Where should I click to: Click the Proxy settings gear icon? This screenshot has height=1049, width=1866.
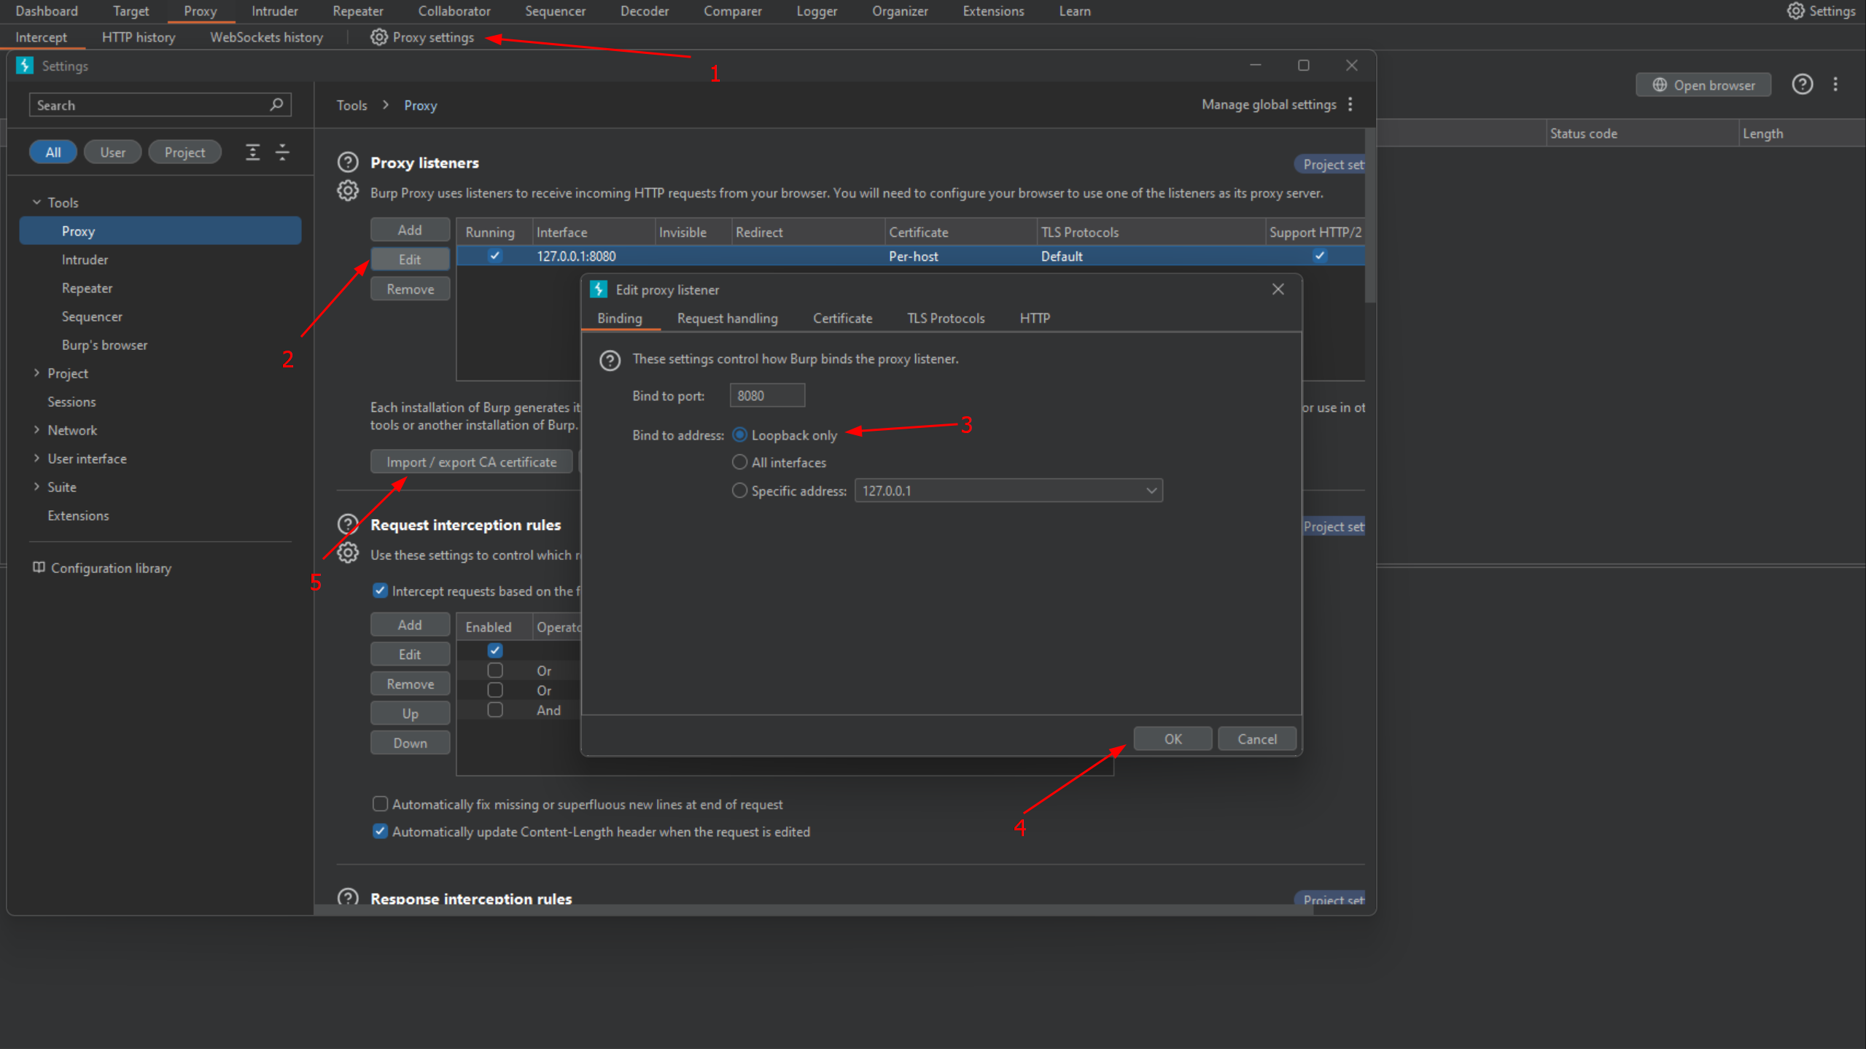coord(378,37)
